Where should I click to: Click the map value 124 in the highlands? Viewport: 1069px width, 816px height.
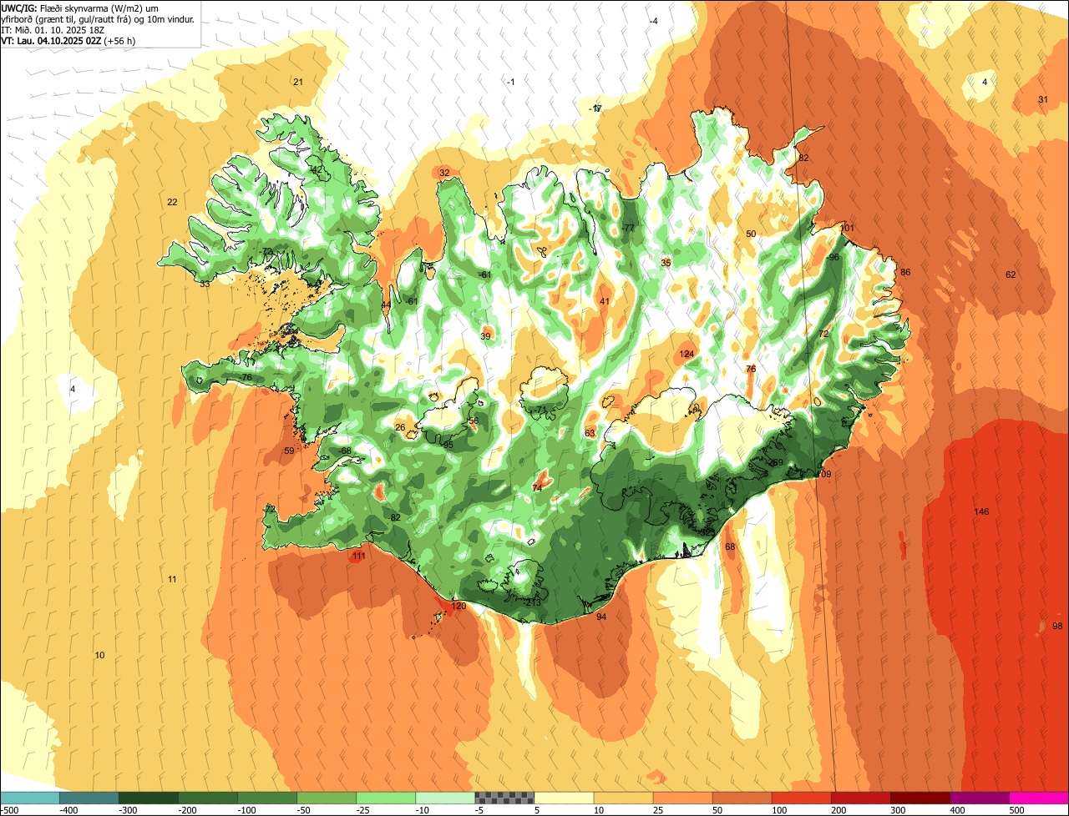(686, 355)
